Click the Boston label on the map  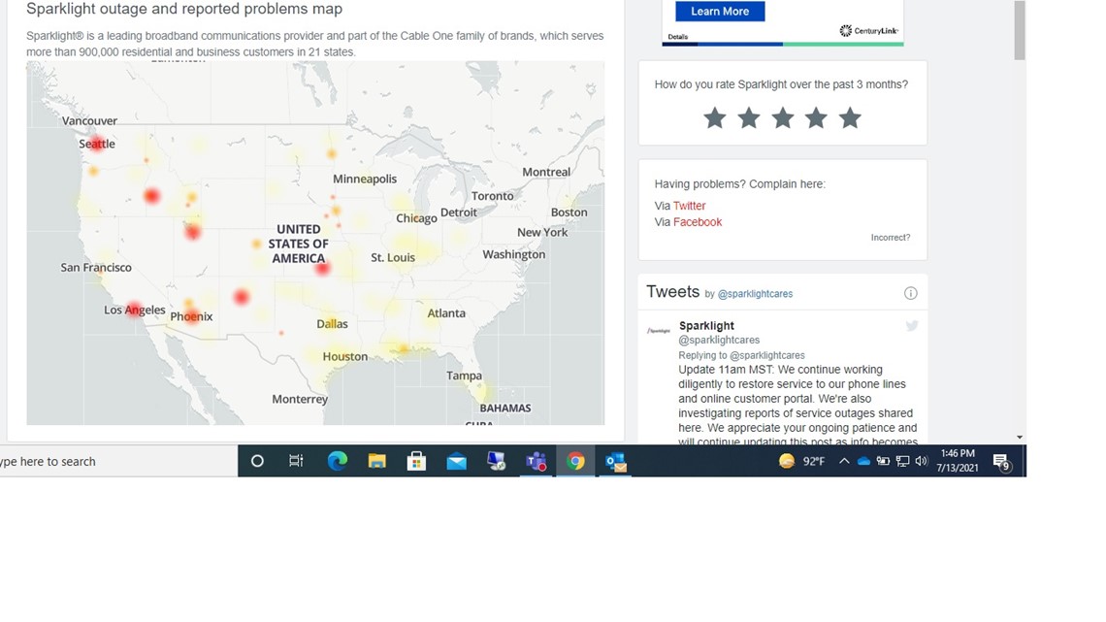(569, 213)
